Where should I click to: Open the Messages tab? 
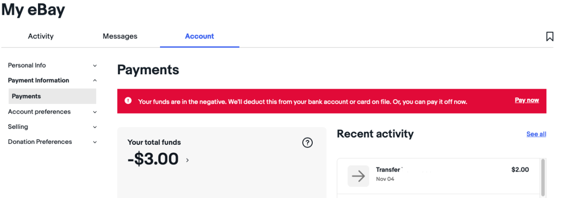[x=120, y=36]
